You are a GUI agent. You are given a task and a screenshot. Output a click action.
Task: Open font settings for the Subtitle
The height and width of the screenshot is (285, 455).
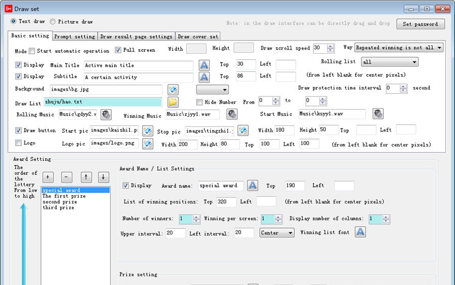[x=204, y=77]
